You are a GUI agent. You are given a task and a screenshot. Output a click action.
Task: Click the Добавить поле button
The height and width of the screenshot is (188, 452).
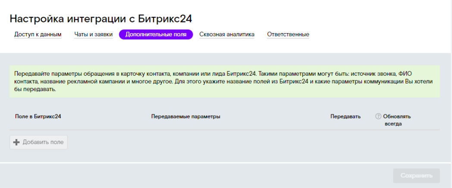(x=39, y=142)
